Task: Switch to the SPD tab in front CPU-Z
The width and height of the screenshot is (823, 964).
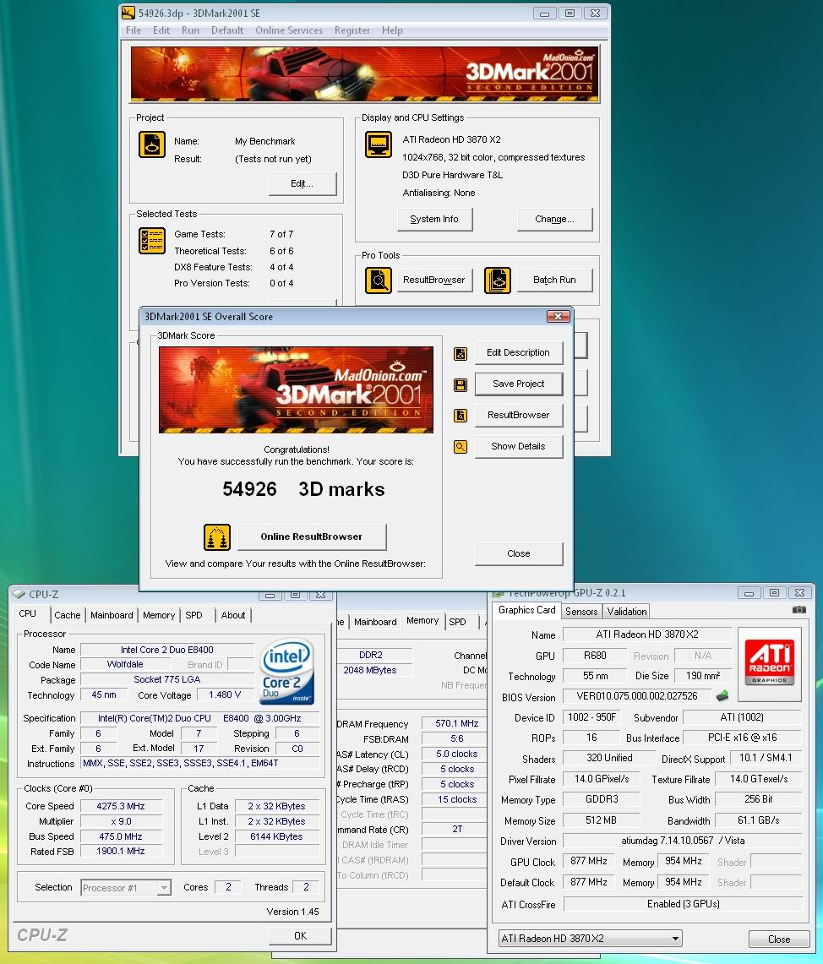Action: (x=193, y=615)
